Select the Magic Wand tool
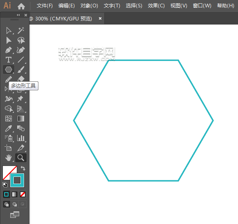The width and height of the screenshot is (238, 224). pyautogui.click(x=21, y=31)
